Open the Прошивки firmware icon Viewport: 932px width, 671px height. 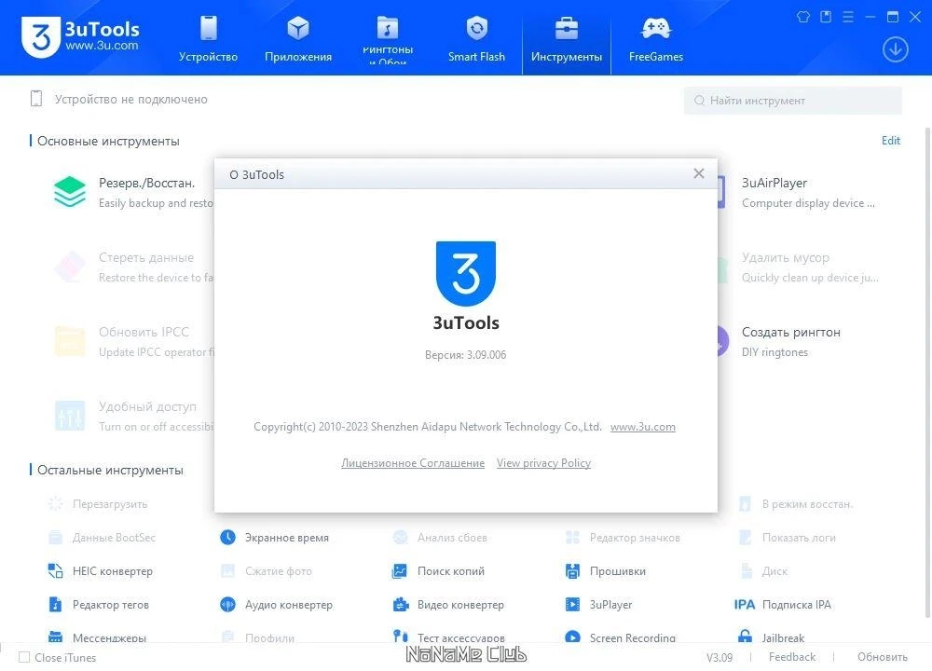[572, 571]
